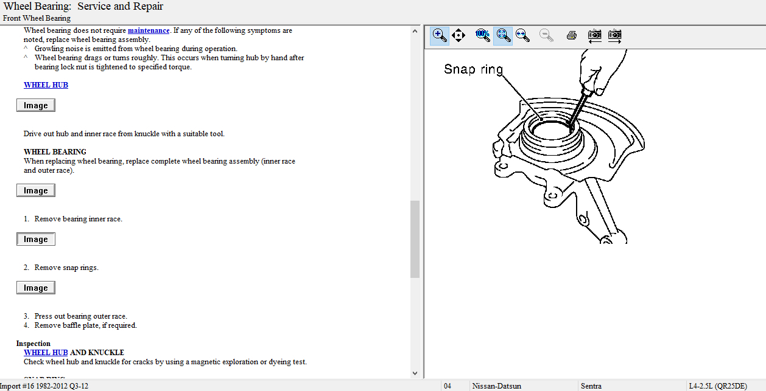The height and width of the screenshot is (391, 766).
Task: Select the zoom in magnifier tool
Action: 440,35
